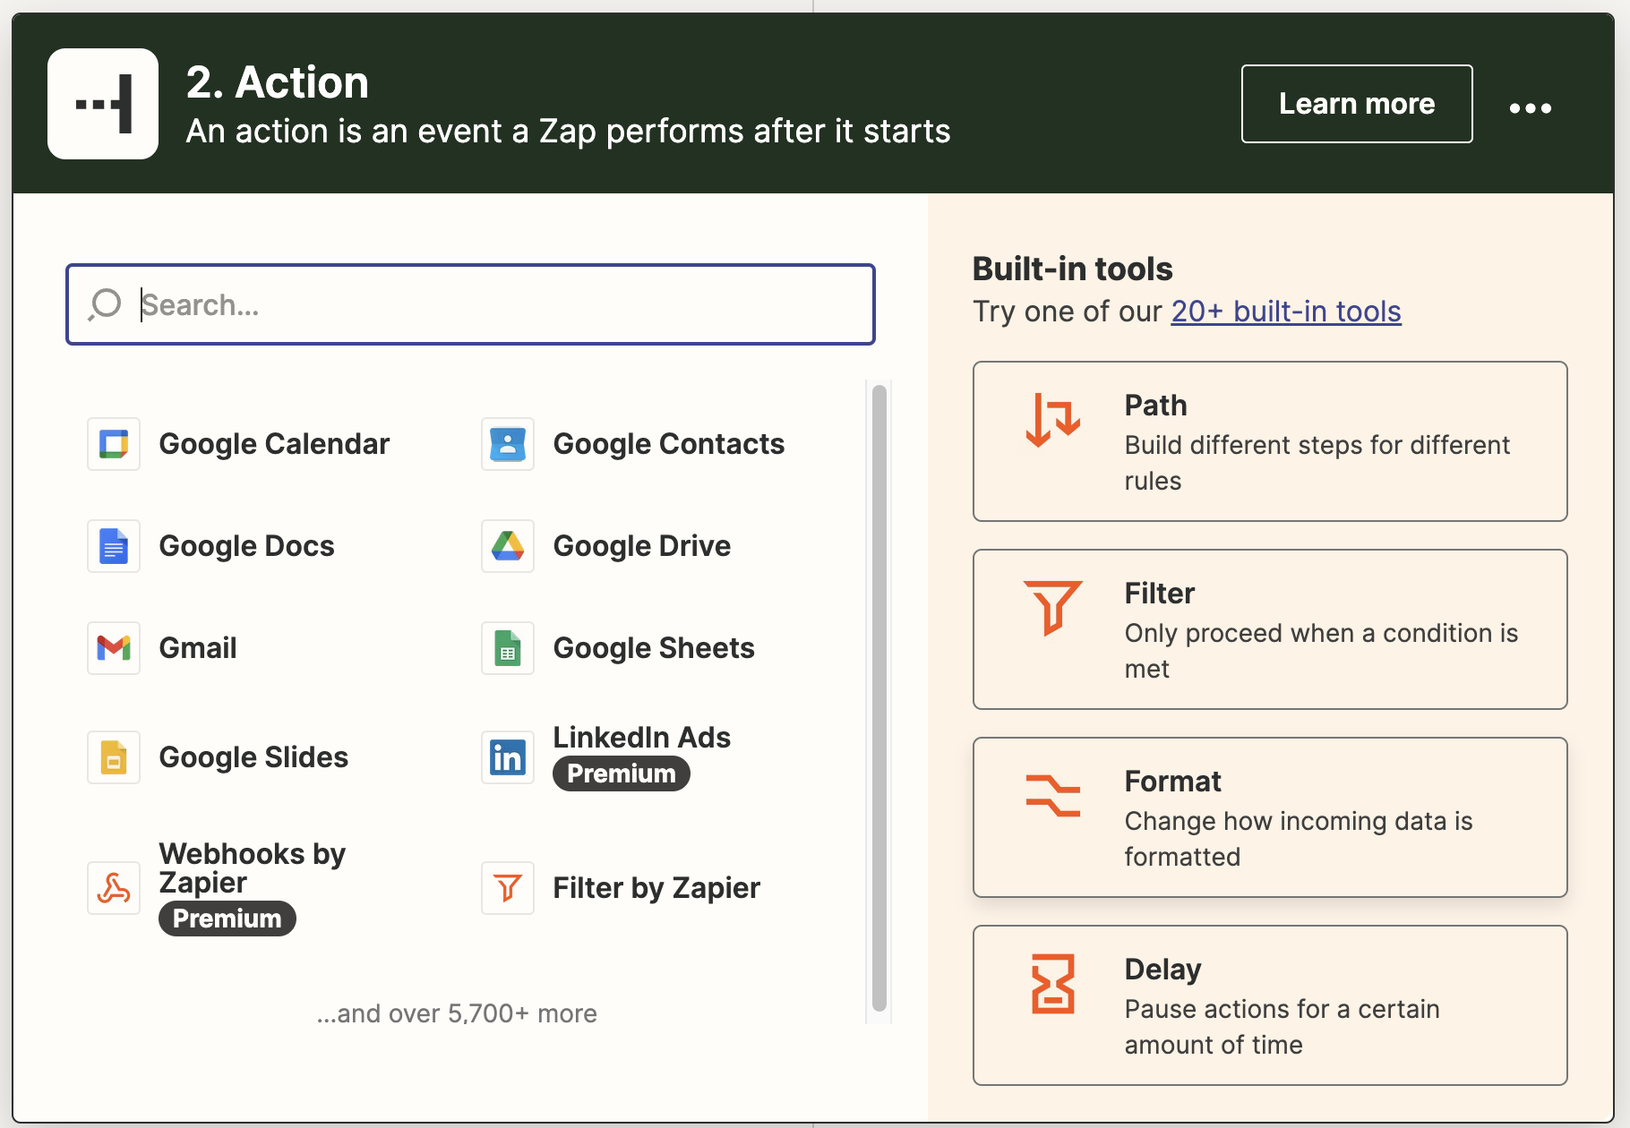Choose the Format built-in tool card

point(1270,817)
